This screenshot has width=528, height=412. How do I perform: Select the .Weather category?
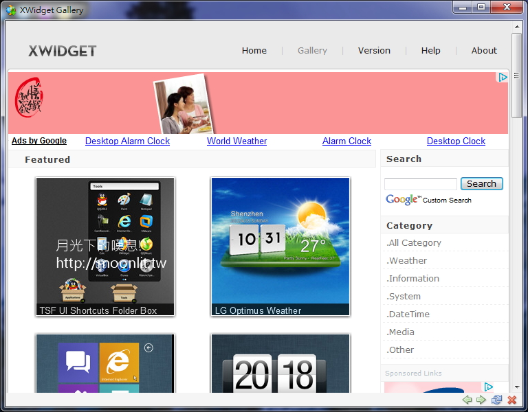click(407, 261)
